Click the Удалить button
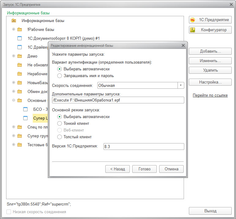The height and width of the screenshot is (219, 236). click(210, 70)
